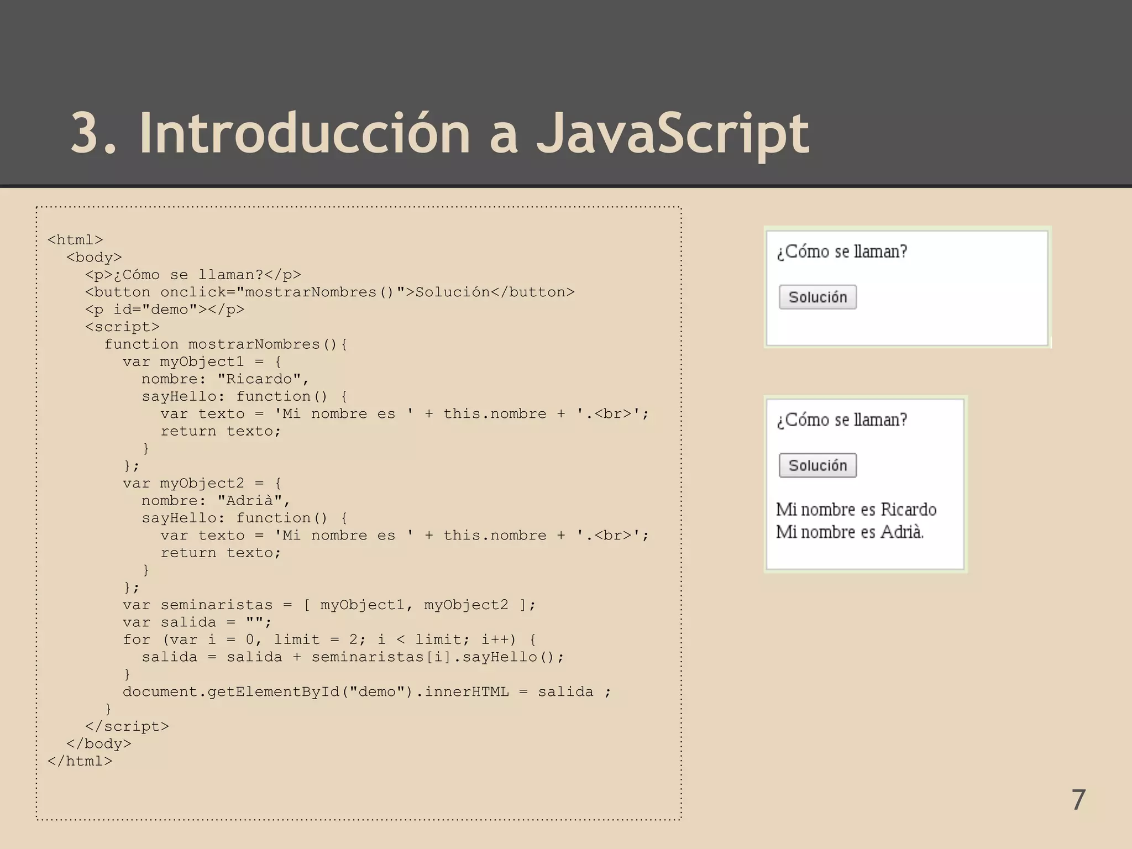Click the opening <script> tag line
The image size is (1132, 849).
[x=122, y=327]
